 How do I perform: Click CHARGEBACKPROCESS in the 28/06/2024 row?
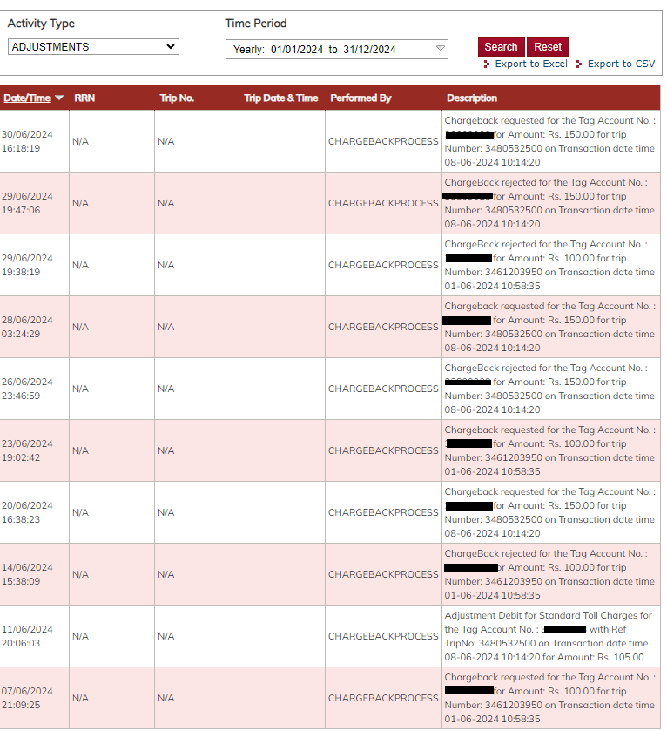383,327
